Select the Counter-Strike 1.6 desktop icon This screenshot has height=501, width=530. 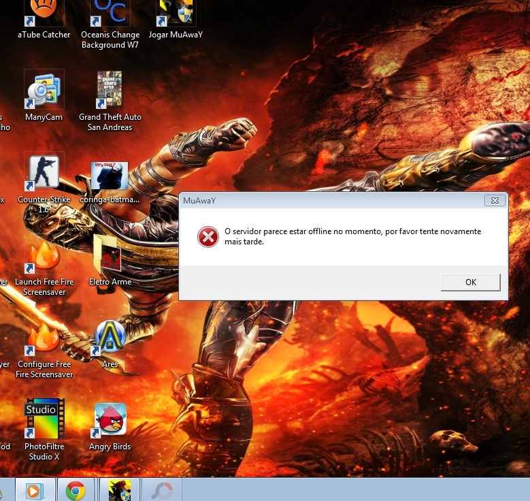44,172
